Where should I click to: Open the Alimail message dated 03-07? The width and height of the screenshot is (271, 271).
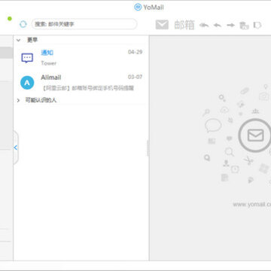81,83
